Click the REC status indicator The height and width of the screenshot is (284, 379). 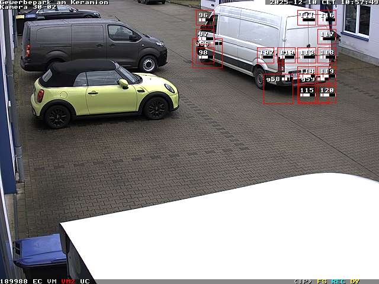(338, 281)
